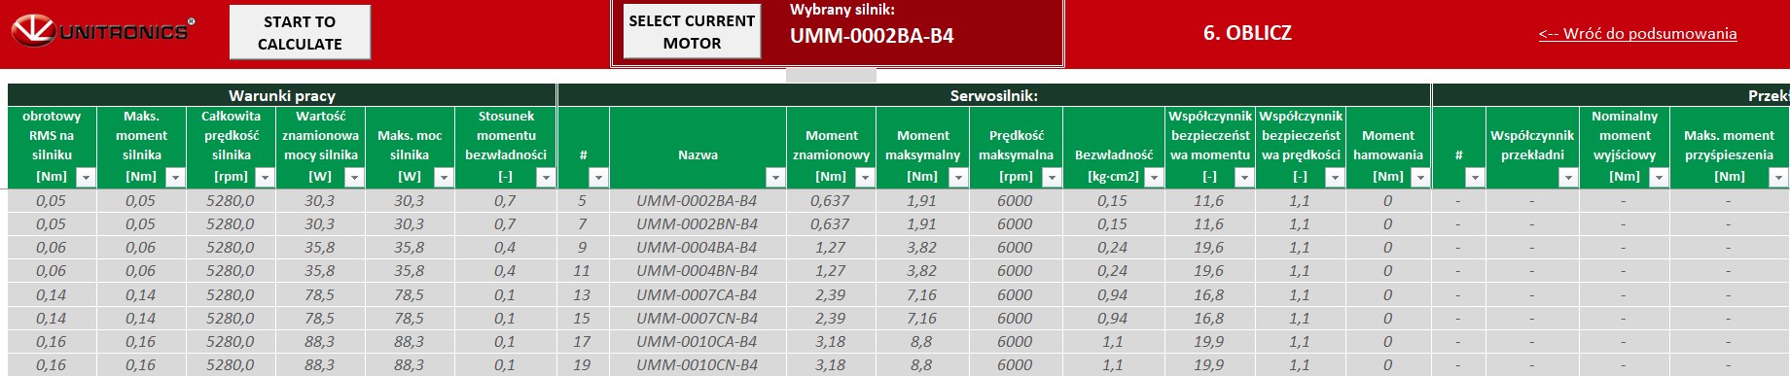Click the Warunki pracy section header
This screenshot has width=1790, height=376.
click(x=282, y=95)
